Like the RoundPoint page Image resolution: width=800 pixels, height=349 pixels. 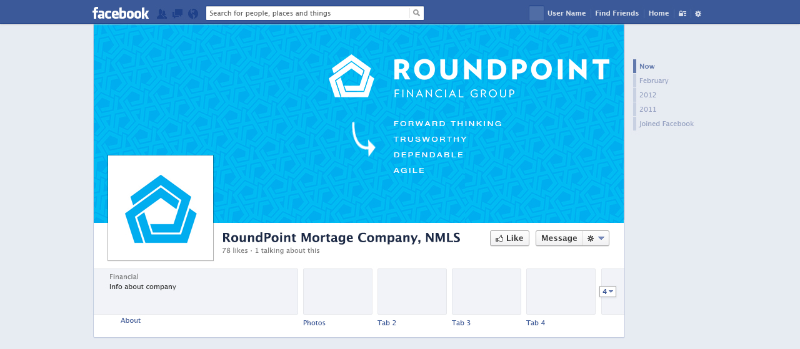509,238
